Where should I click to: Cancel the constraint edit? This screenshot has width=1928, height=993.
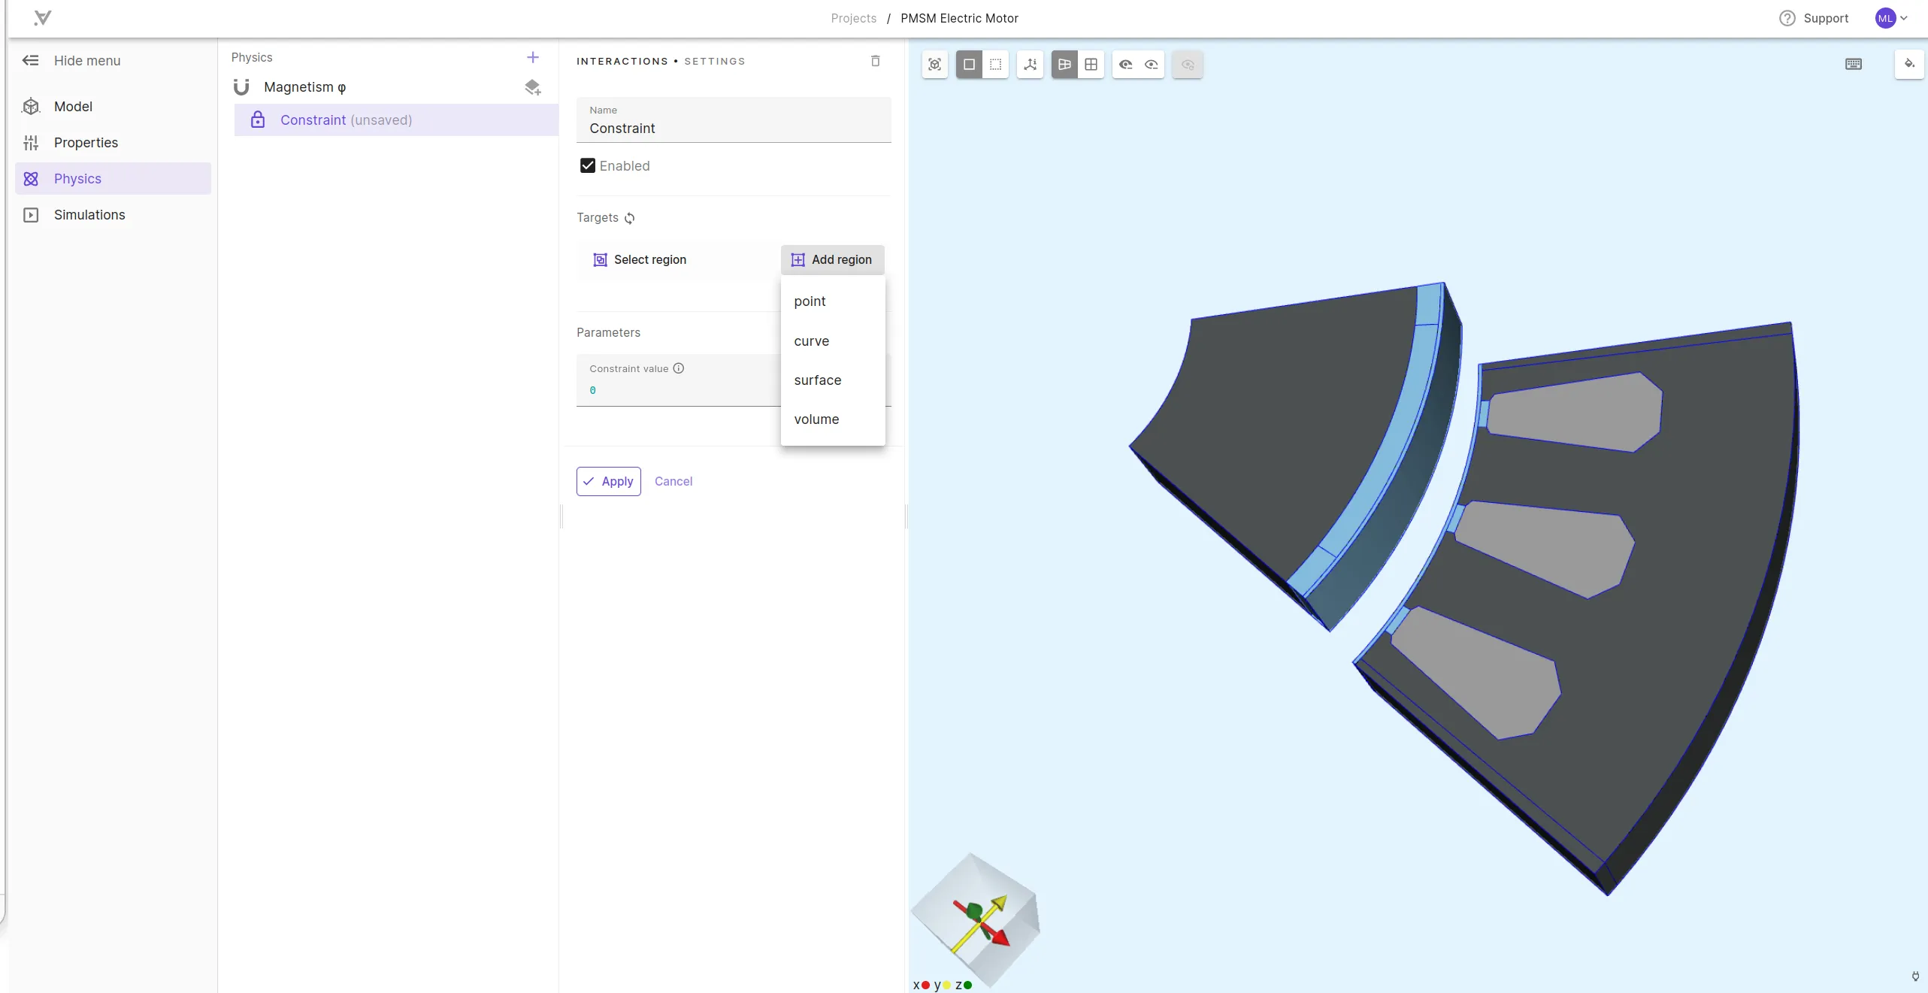click(673, 481)
